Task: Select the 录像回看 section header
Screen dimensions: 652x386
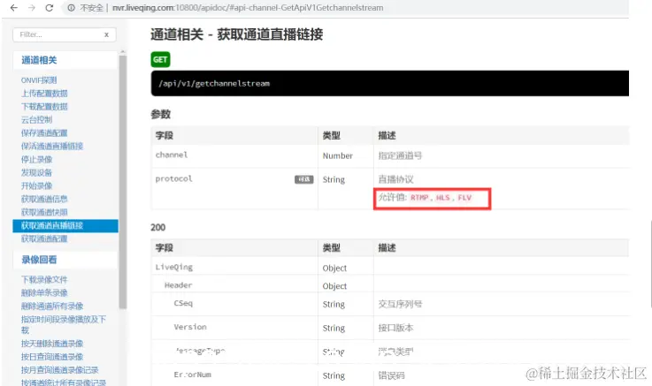Action: pos(39,260)
